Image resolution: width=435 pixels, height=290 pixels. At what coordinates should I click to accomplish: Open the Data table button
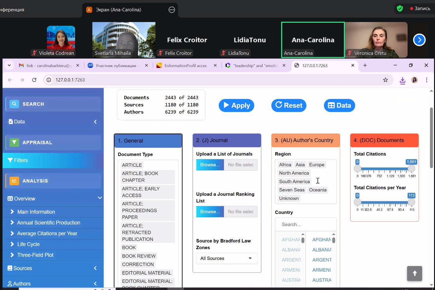click(x=339, y=105)
